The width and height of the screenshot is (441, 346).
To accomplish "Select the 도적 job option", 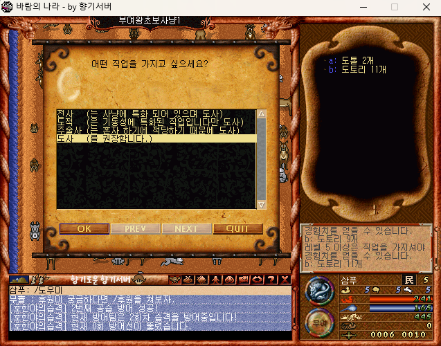I will (x=156, y=122).
